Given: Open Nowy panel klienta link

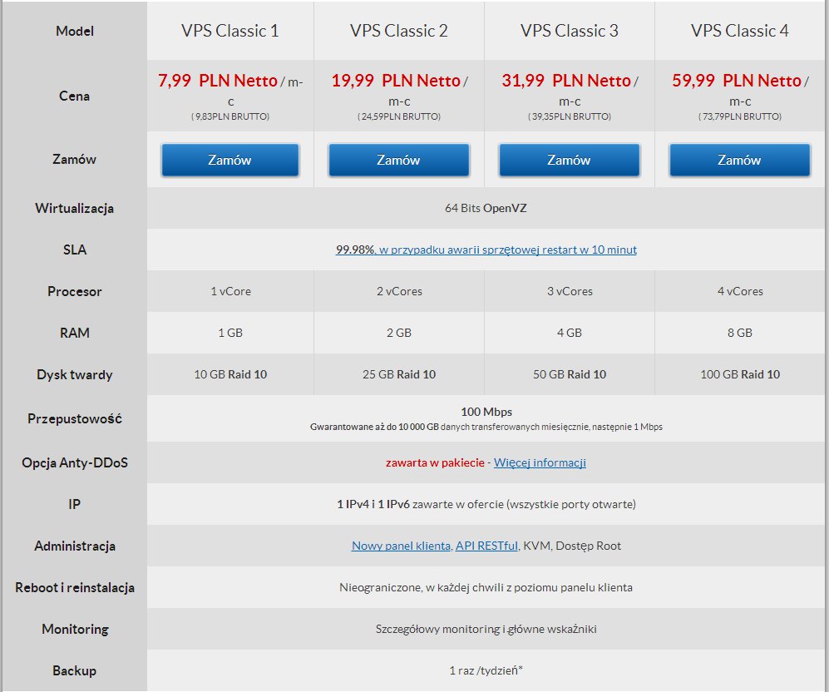Looking at the screenshot, I should pos(402,546).
